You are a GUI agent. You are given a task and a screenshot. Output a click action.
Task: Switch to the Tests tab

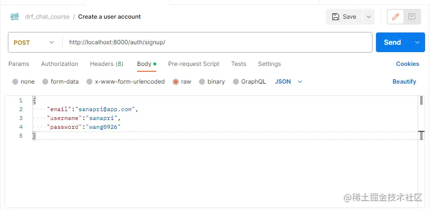coord(238,64)
